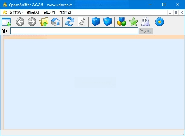185x136 pixels.
Task: Go forward with the right arrow button
Action: point(32,22)
